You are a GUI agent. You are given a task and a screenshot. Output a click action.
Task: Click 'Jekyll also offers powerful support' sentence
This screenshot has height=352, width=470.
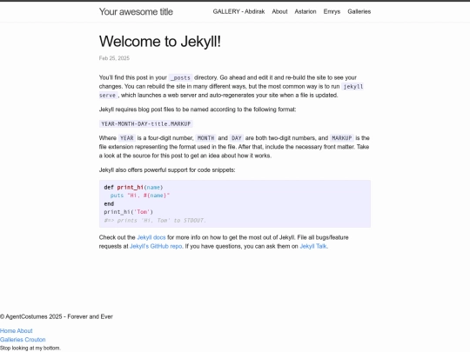[167, 170]
